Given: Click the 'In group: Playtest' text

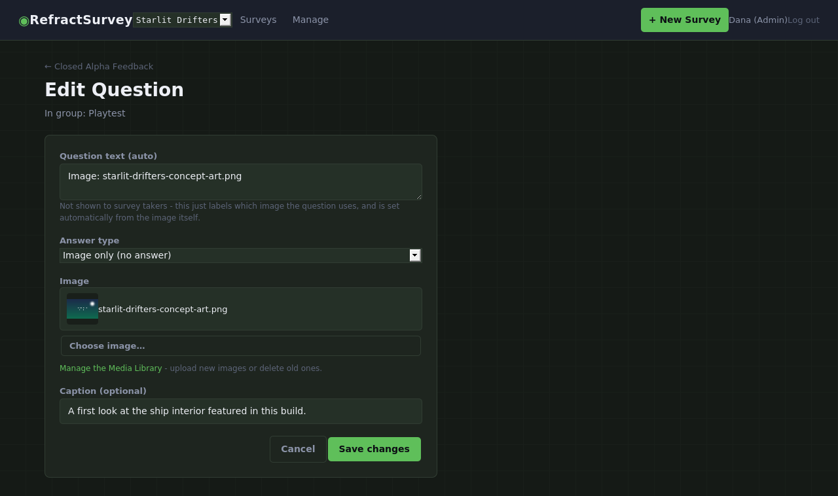Looking at the screenshot, I should 85,113.
